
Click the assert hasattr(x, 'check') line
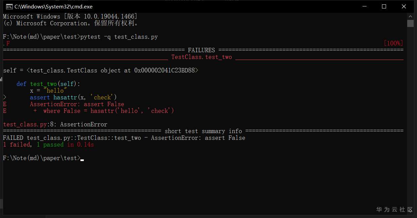(x=73, y=97)
